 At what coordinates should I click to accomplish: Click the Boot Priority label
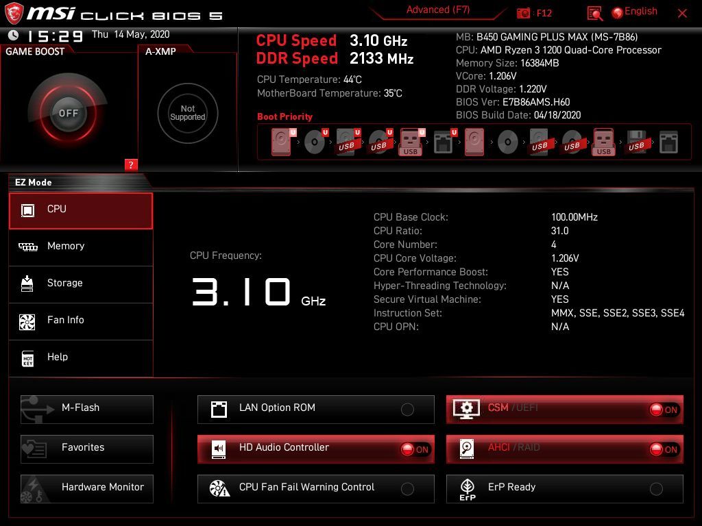[285, 116]
